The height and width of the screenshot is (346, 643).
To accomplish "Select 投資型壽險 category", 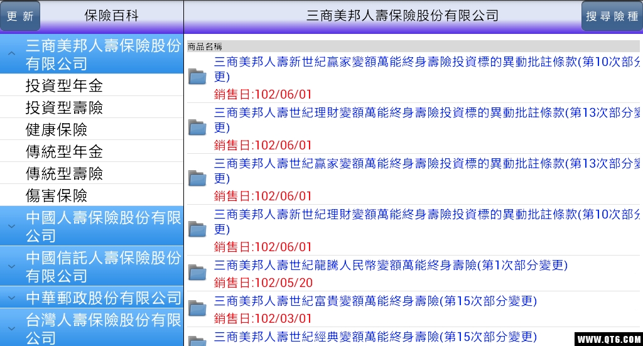I will (x=92, y=107).
